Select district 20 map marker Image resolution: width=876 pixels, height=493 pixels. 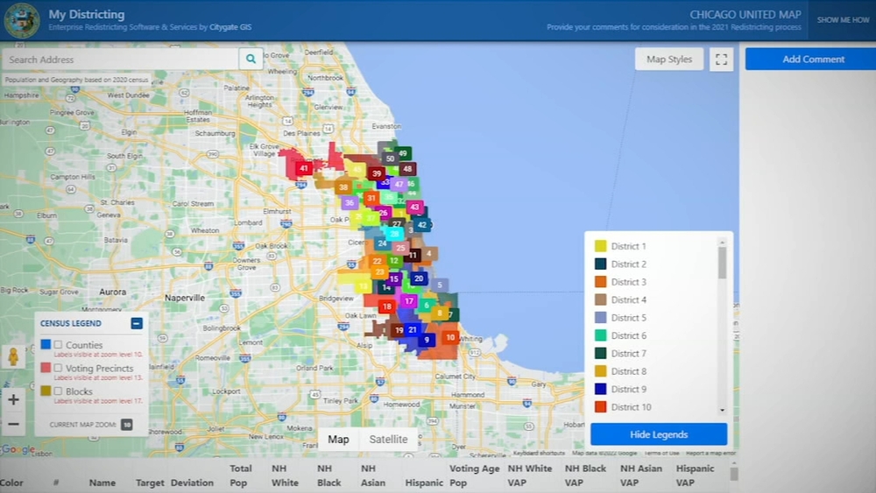tap(419, 278)
